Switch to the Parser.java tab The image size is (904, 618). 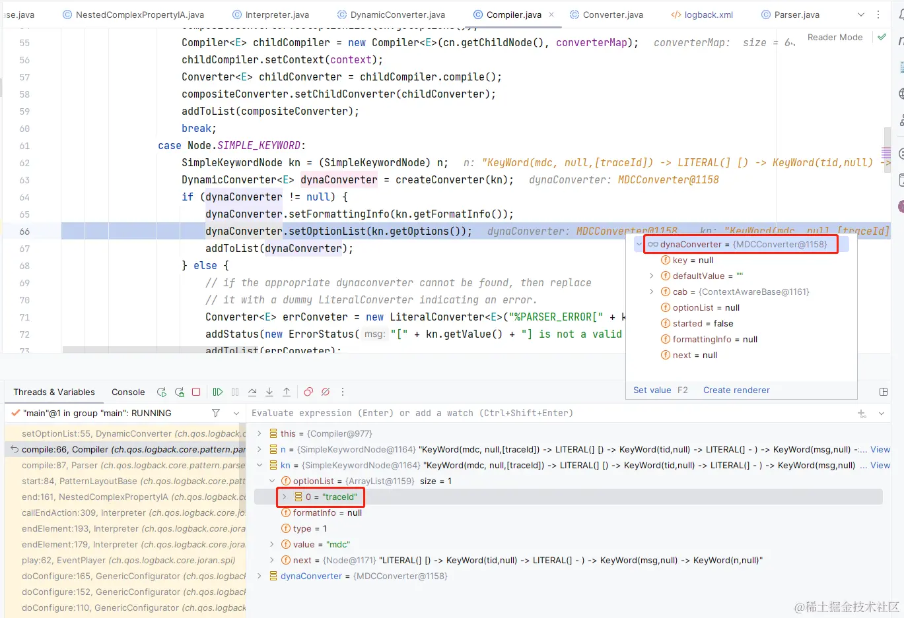(790, 15)
